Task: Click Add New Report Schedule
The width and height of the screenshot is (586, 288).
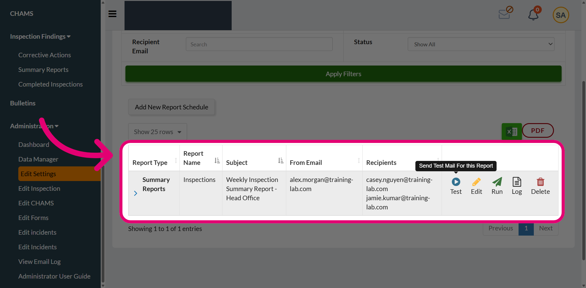Action: [172, 107]
